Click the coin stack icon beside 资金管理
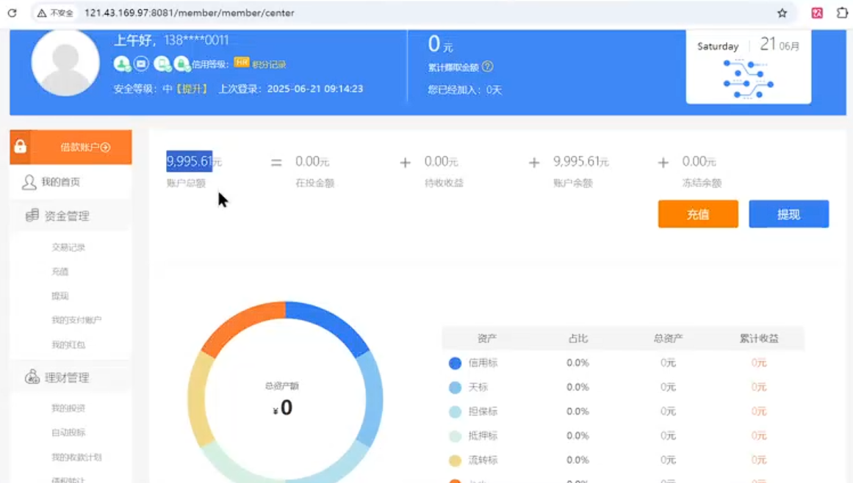853x483 pixels. 32,215
